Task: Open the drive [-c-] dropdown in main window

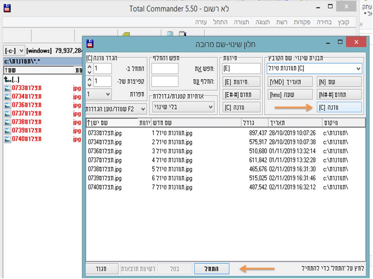Action: click(21, 50)
